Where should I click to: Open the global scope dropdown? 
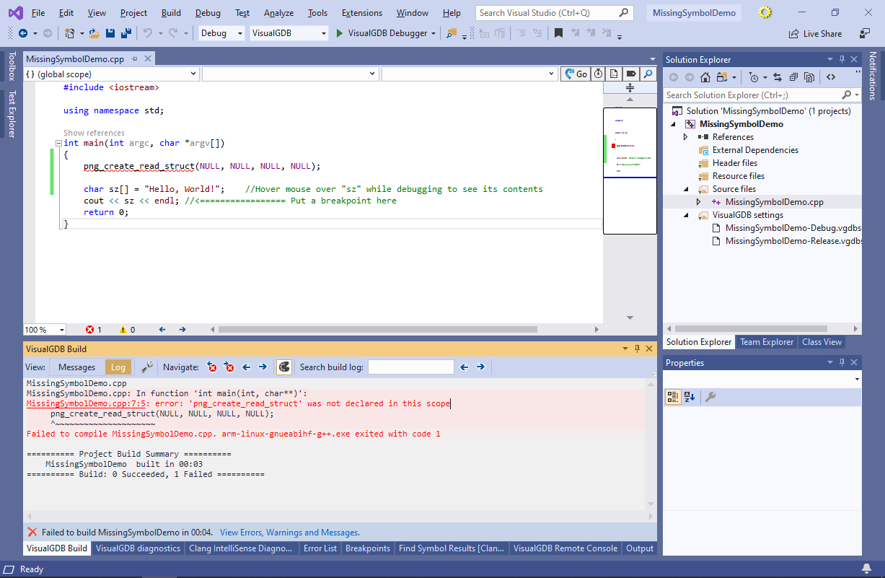pos(111,74)
